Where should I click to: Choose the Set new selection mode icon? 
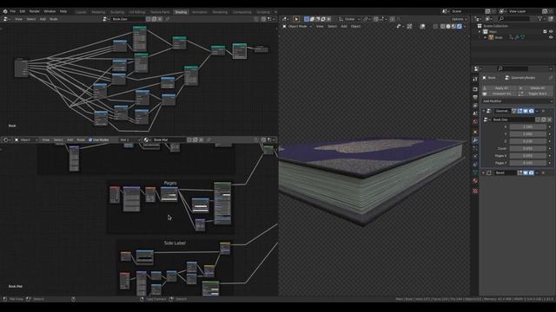(307, 19)
